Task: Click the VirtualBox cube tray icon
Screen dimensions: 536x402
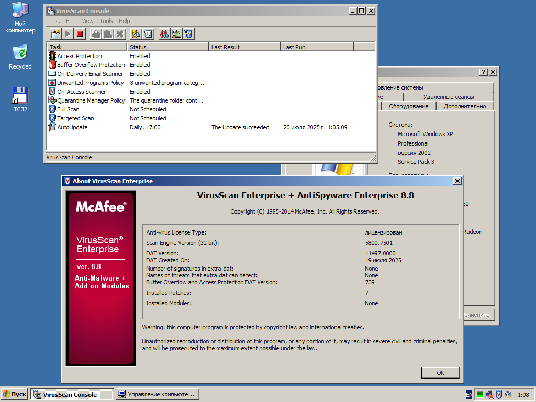Action: click(x=508, y=395)
